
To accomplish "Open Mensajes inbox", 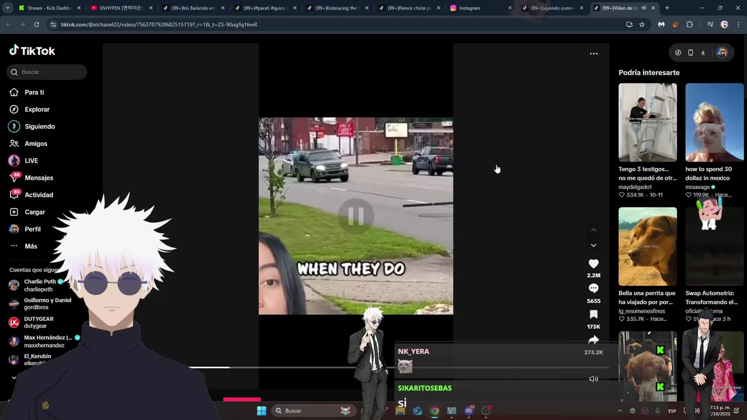I will click(x=39, y=178).
